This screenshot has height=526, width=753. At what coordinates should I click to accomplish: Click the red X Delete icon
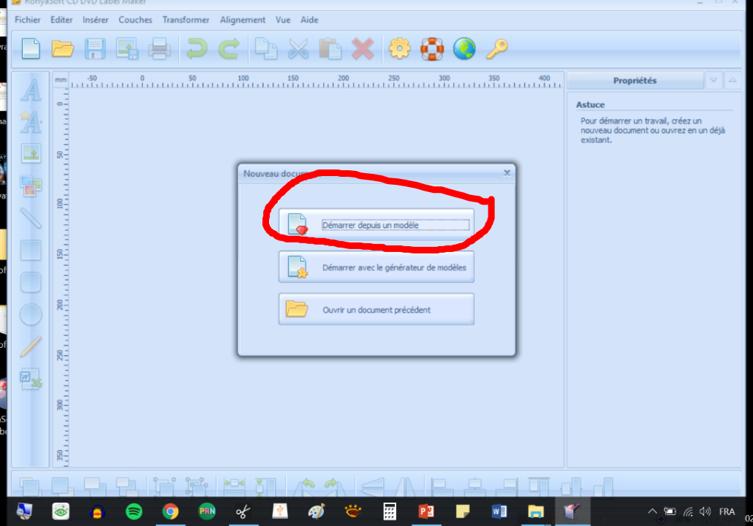pyautogui.click(x=363, y=49)
